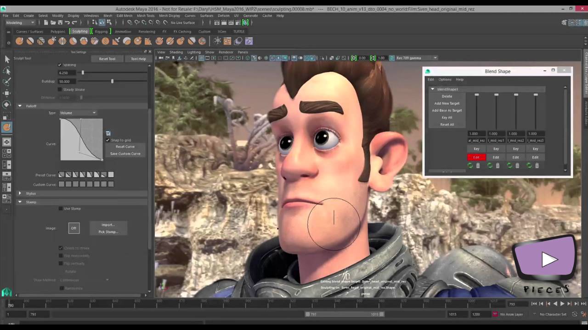The image size is (588, 330).
Task: Click green refresh icon under al_mid_rez
Action: pos(470,165)
